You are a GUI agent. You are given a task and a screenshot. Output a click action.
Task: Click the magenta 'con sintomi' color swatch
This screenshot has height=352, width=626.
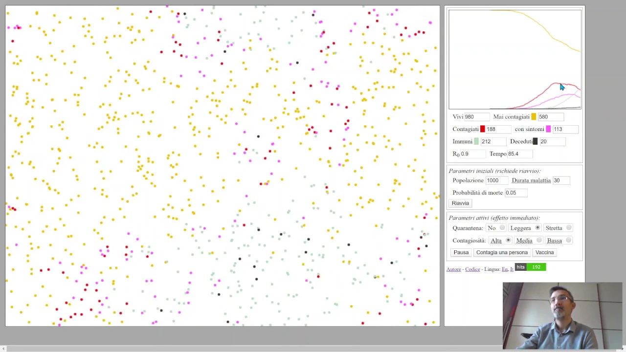pos(548,129)
